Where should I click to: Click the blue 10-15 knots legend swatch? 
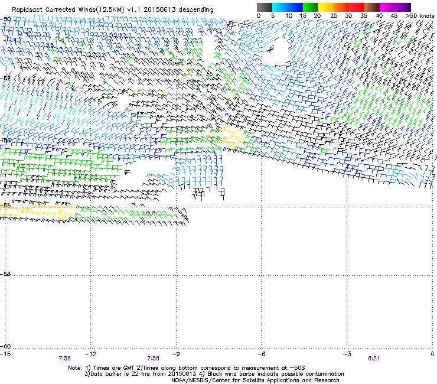click(295, 7)
